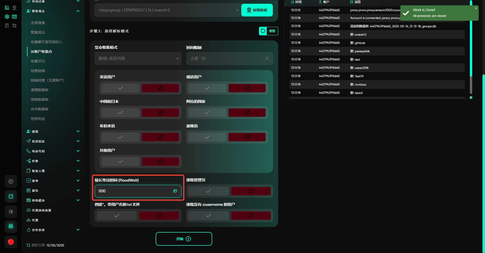Select 清理数据库 in the sidebar

point(40,90)
